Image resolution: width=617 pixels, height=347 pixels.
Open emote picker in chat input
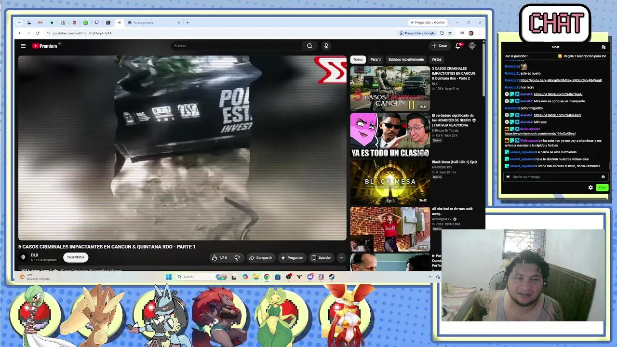(x=603, y=177)
